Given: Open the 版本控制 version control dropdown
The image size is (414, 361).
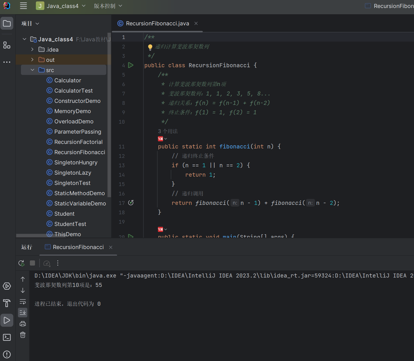Looking at the screenshot, I should pyautogui.click(x=108, y=6).
